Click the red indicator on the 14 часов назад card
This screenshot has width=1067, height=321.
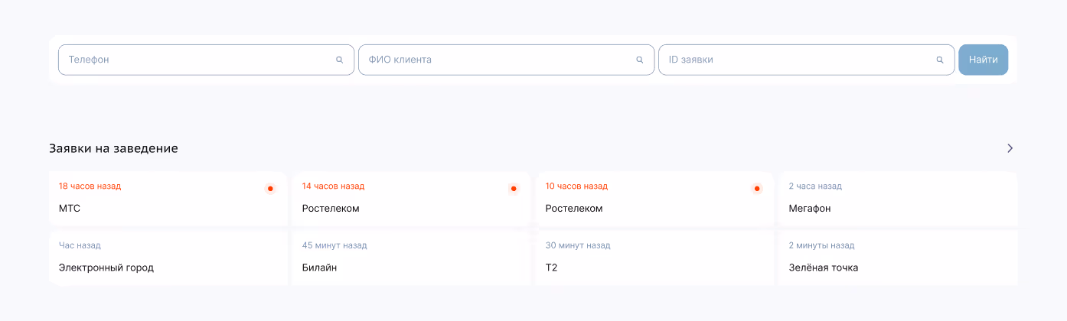point(514,189)
